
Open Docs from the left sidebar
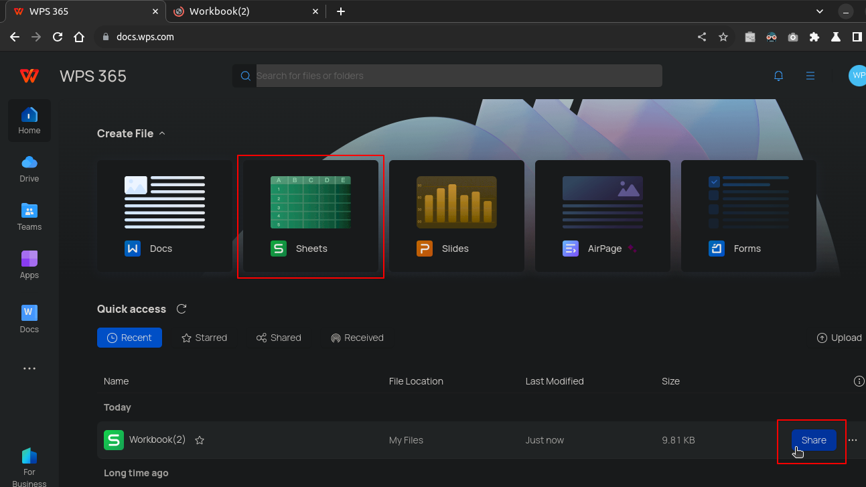coord(29,320)
